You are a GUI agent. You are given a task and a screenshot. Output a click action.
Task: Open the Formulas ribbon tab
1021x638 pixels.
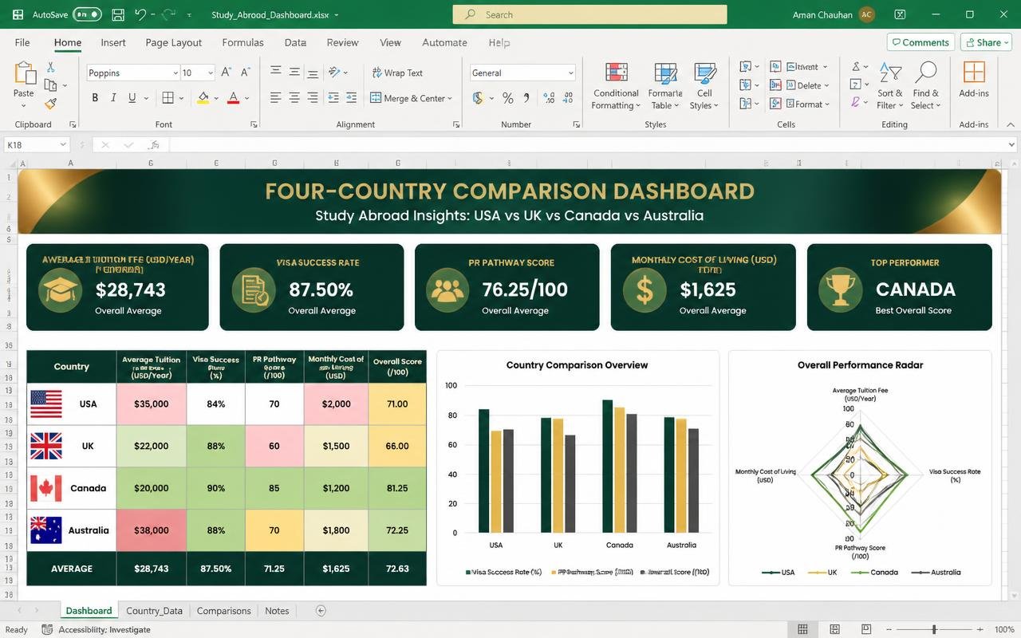[242, 42]
